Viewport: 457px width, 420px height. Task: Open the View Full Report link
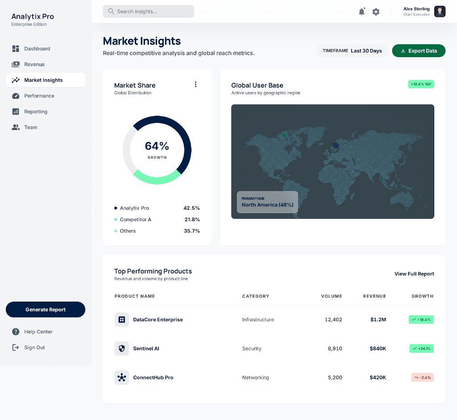click(x=414, y=273)
